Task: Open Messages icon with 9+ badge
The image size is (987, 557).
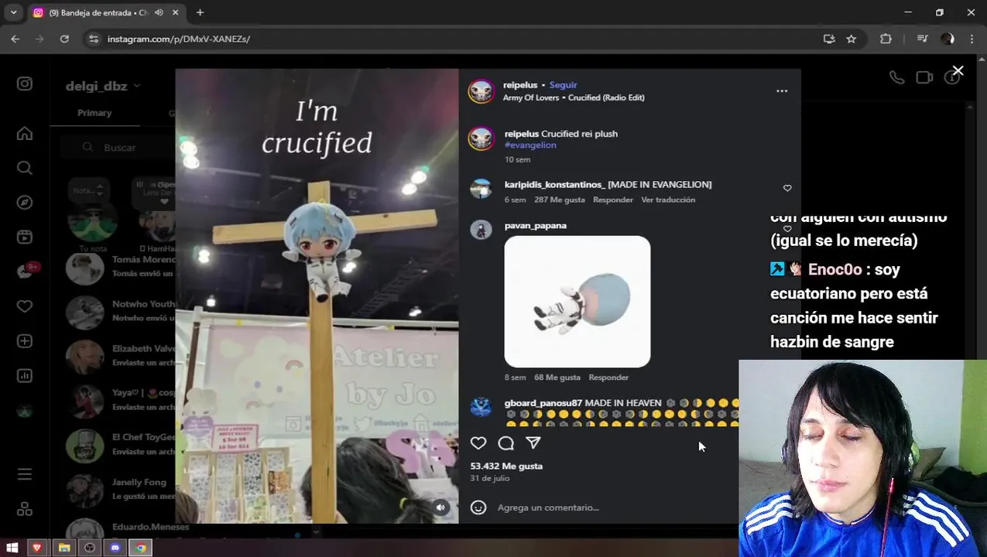Action: (x=25, y=272)
